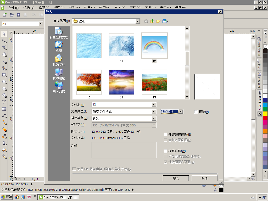Open Network Neighborhood location
The height and width of the screenshot is (201, 268).
pyautogui.click(x=59, y=87)
